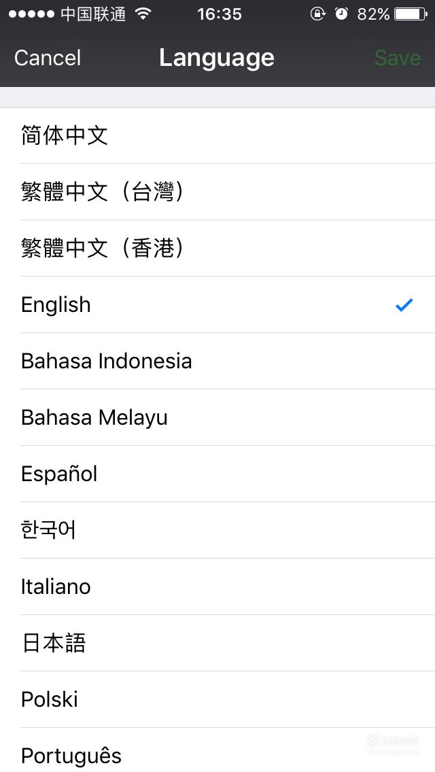Pick Polski language option

point(217,699)
